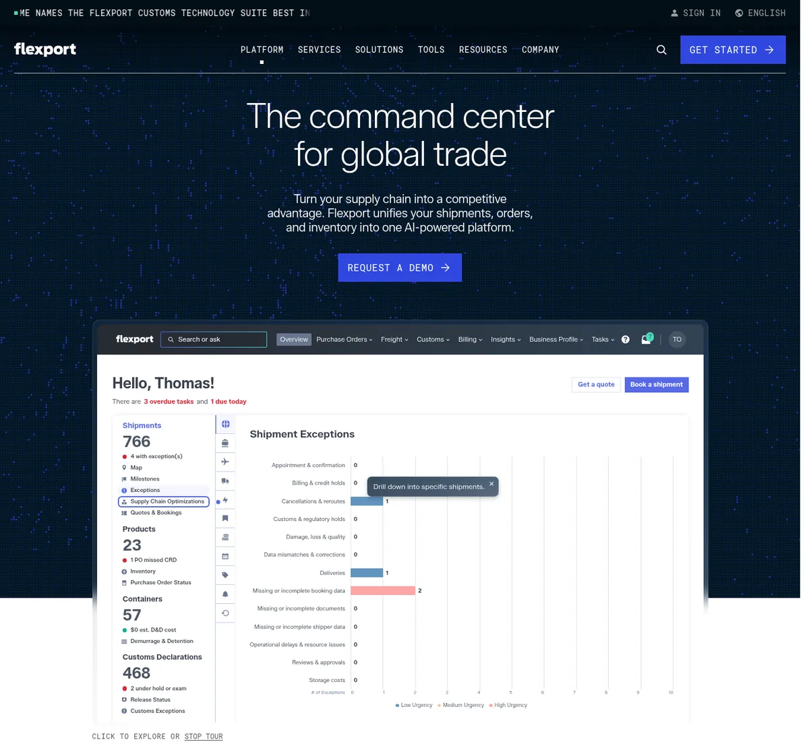Open the SERVICES menu
Screen dimensions: 809x746
pyautogui.click(x=319, y=50)
